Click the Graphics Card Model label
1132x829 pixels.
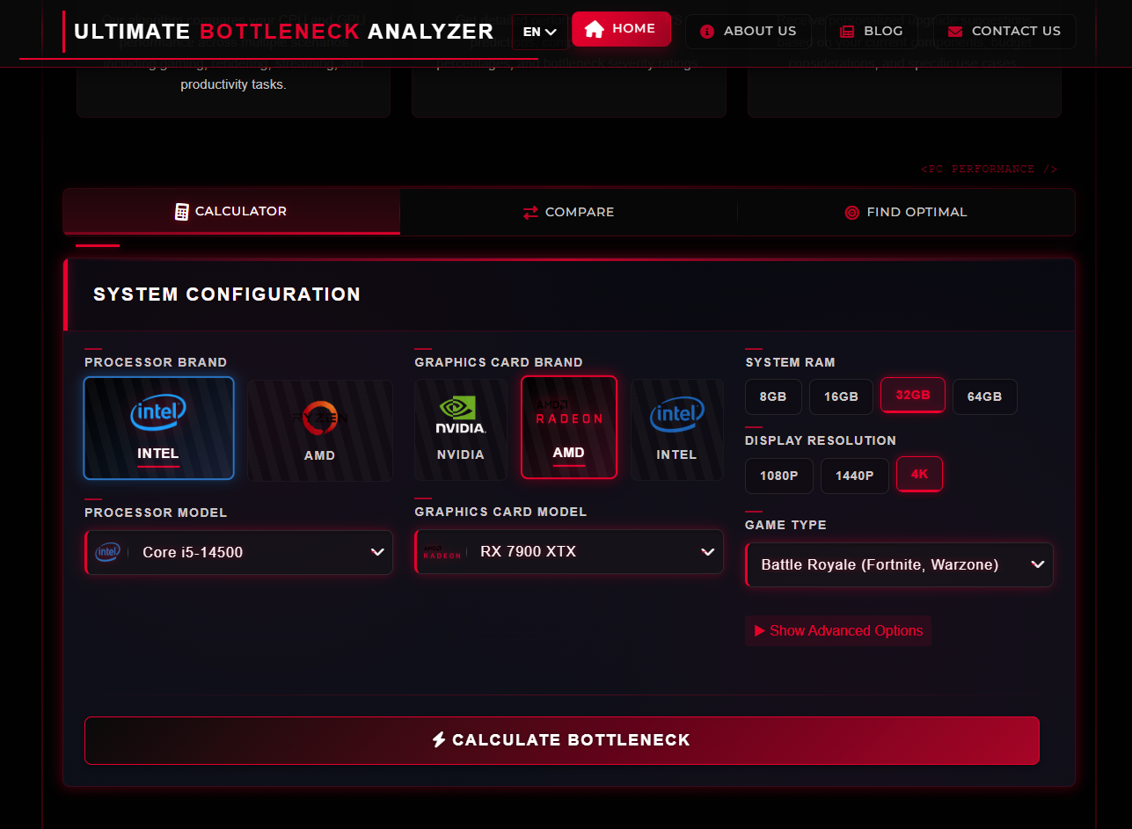click(x=500, y=512)
